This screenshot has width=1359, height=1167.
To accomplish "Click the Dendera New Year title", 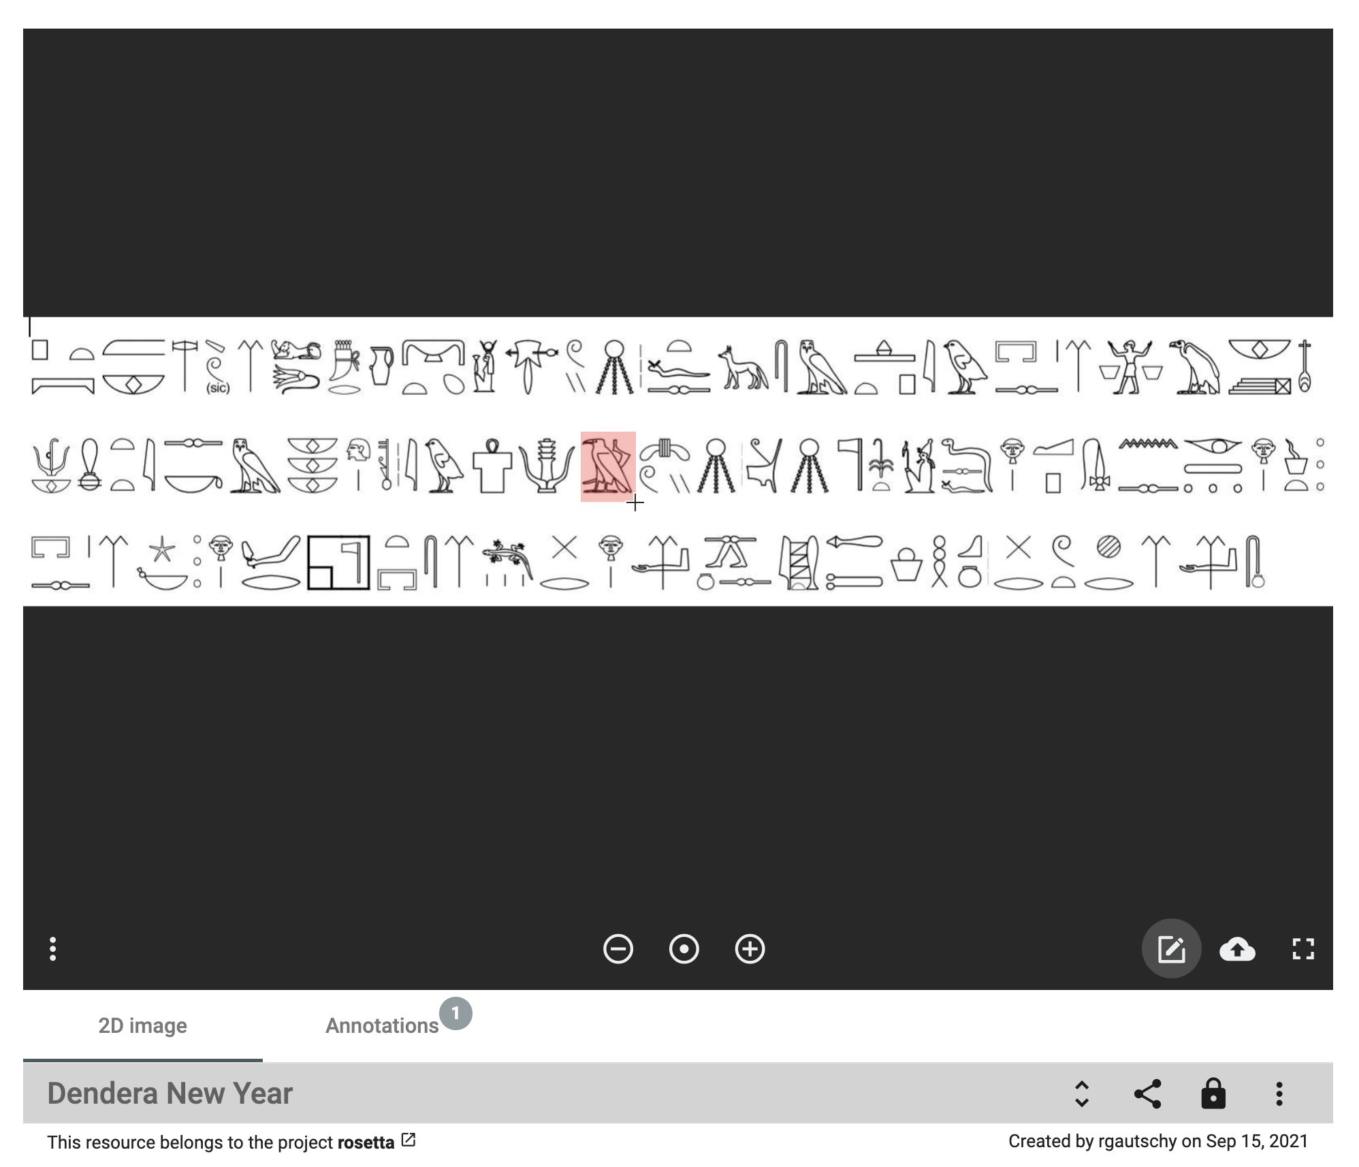I will (x=170, y=1093).
